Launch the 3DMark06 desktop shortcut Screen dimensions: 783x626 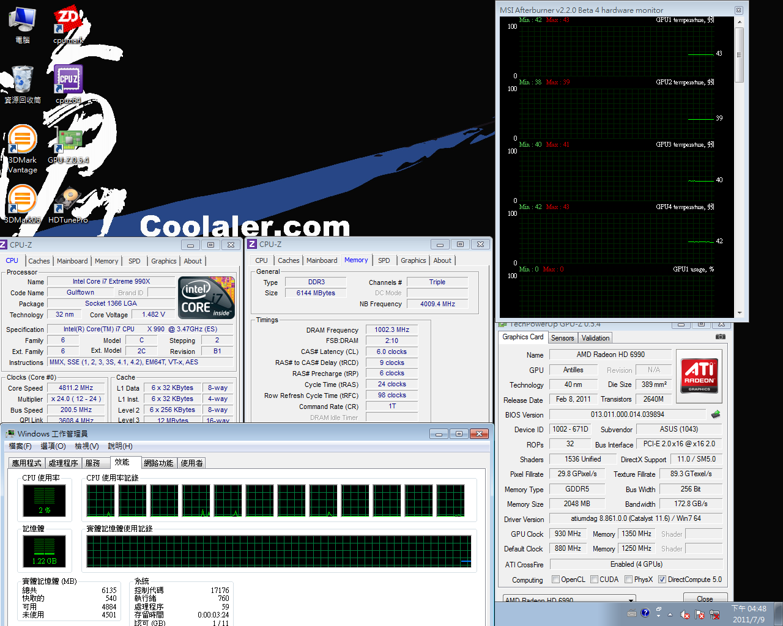[23, 204]
